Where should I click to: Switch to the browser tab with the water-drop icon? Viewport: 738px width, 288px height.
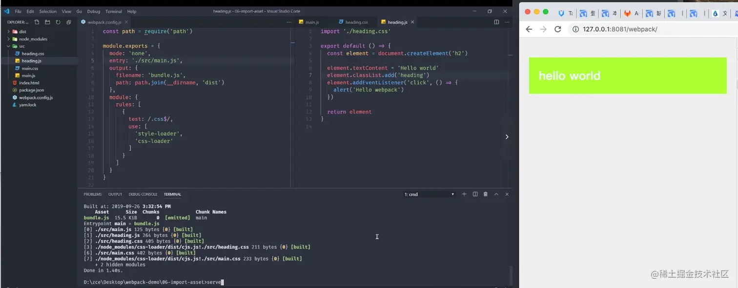tap(716, 14)
